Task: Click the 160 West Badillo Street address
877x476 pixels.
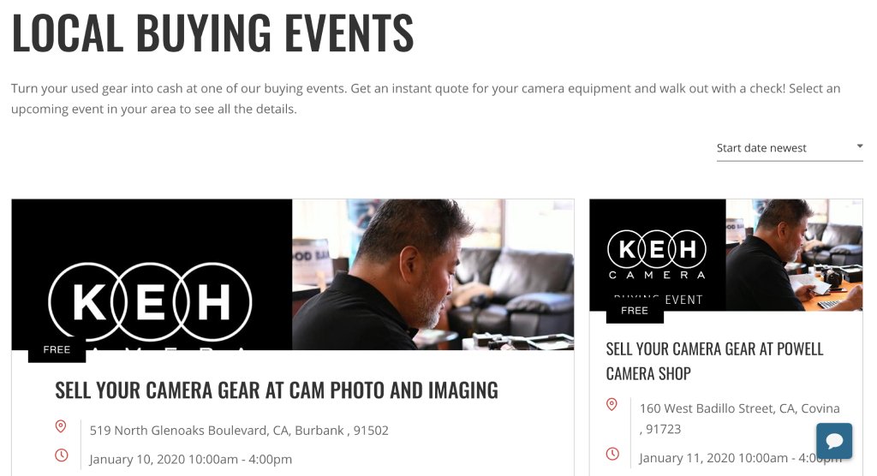Action: [x=739, y=419]
